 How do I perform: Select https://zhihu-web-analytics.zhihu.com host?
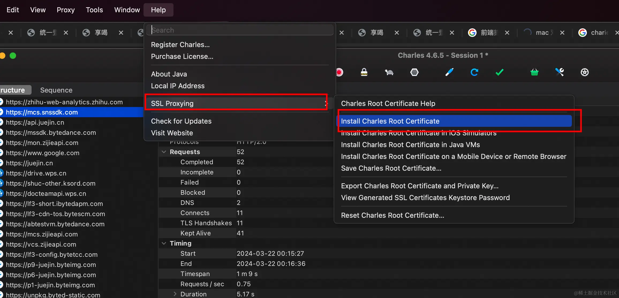(x=64, y=102)
